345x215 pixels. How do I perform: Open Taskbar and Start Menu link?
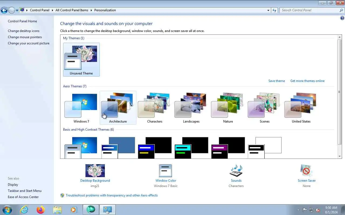pyautogui.click(x=25, y=191)
